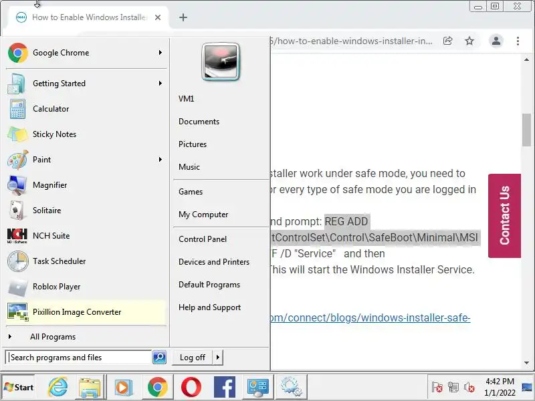Click the user account picture thumbnail

221,61
